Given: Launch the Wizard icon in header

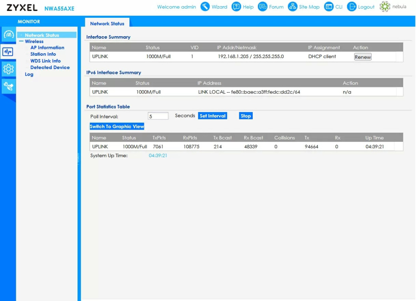Looking at the screenshot, I should point(205,7).
